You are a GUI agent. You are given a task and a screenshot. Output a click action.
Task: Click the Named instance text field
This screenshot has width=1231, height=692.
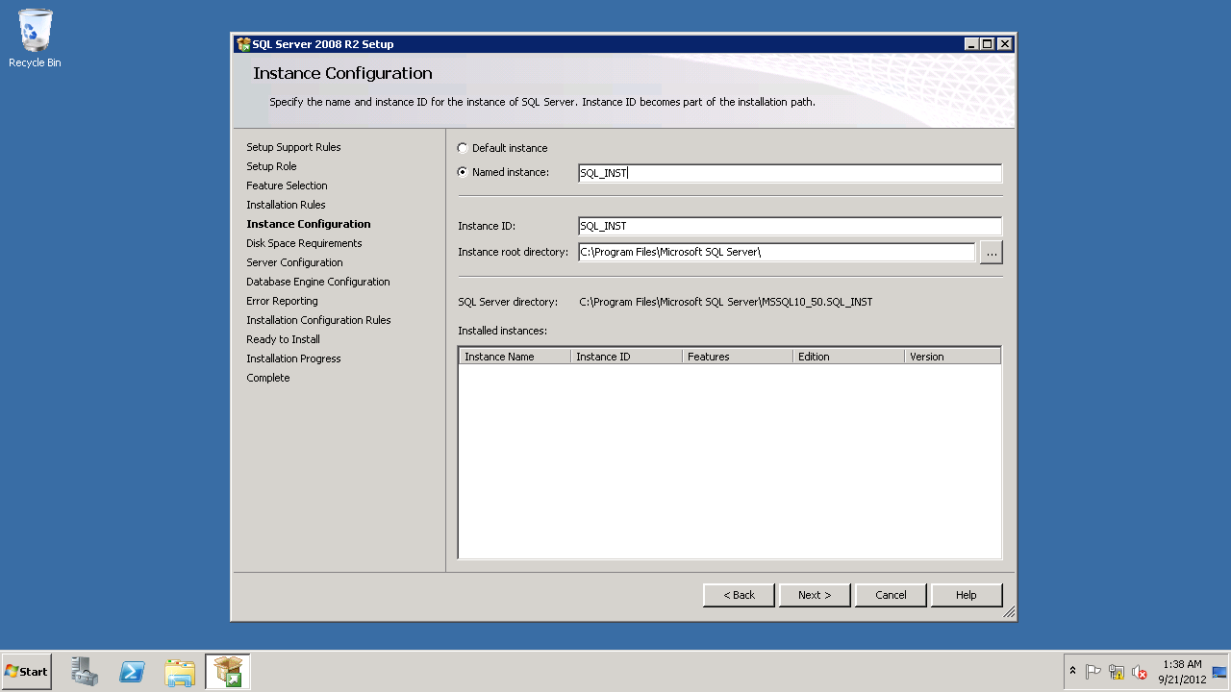click(789, 173)
